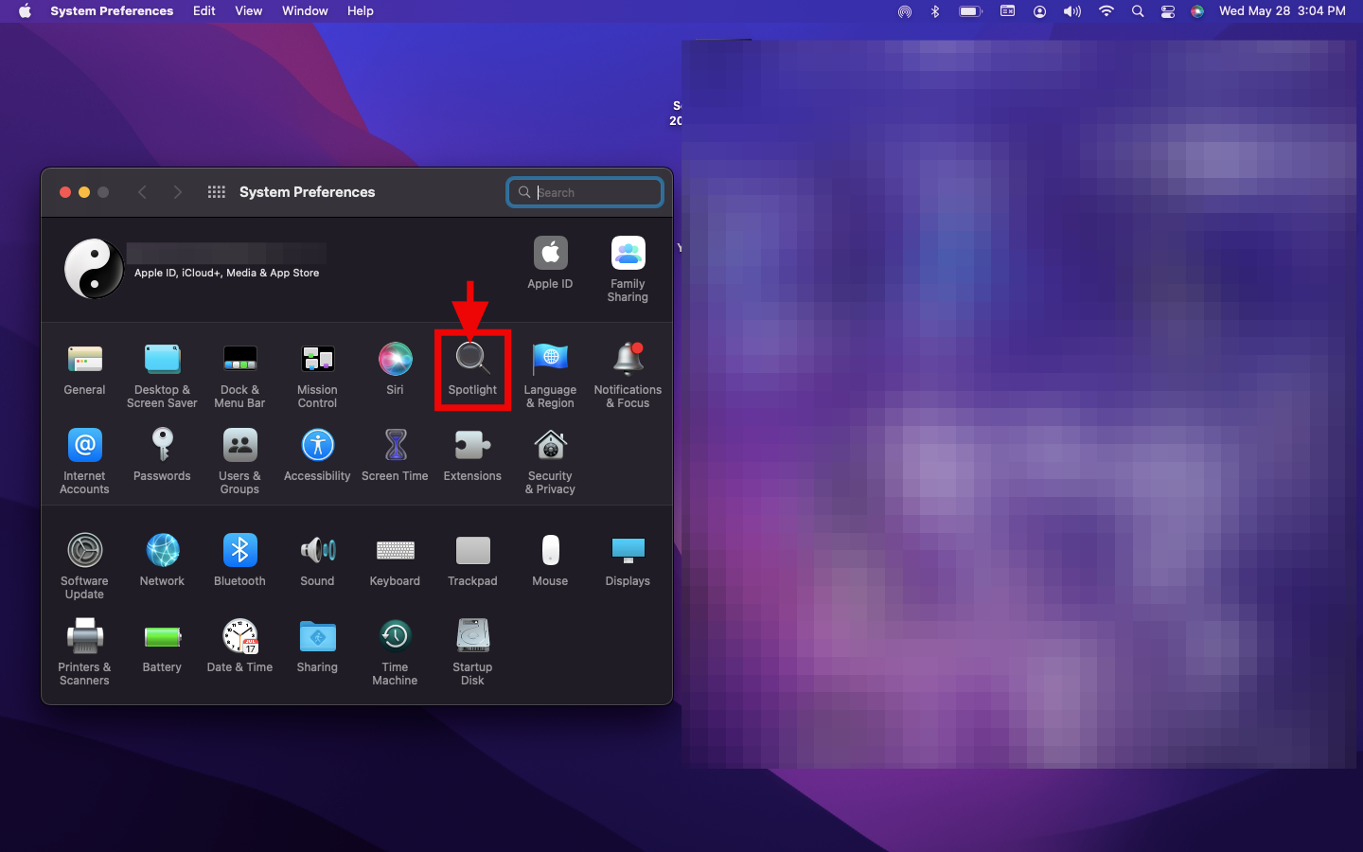The width and height of the screenshot is (1363, 852).
Task: Click the System Preferences search field
Action: (x=585, y=192)
